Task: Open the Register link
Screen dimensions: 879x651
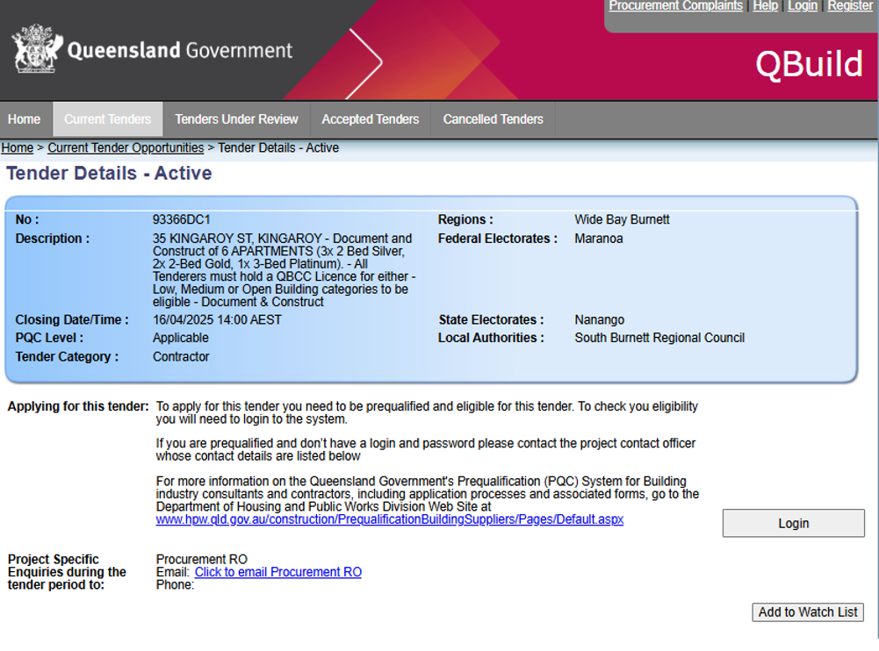Action: (x=850, y=6)
